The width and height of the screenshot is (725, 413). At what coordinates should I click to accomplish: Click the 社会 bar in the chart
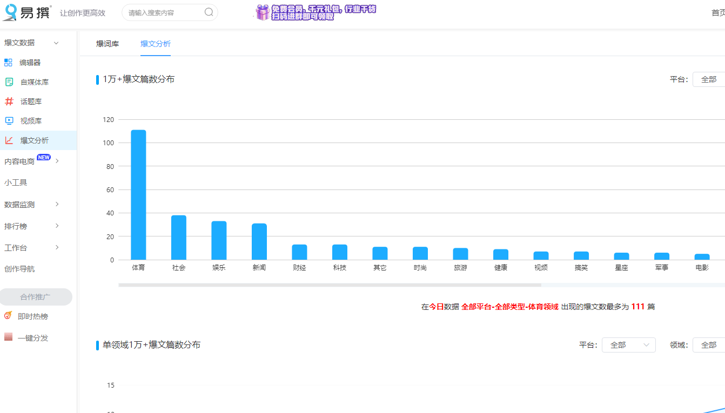[179, 238]
